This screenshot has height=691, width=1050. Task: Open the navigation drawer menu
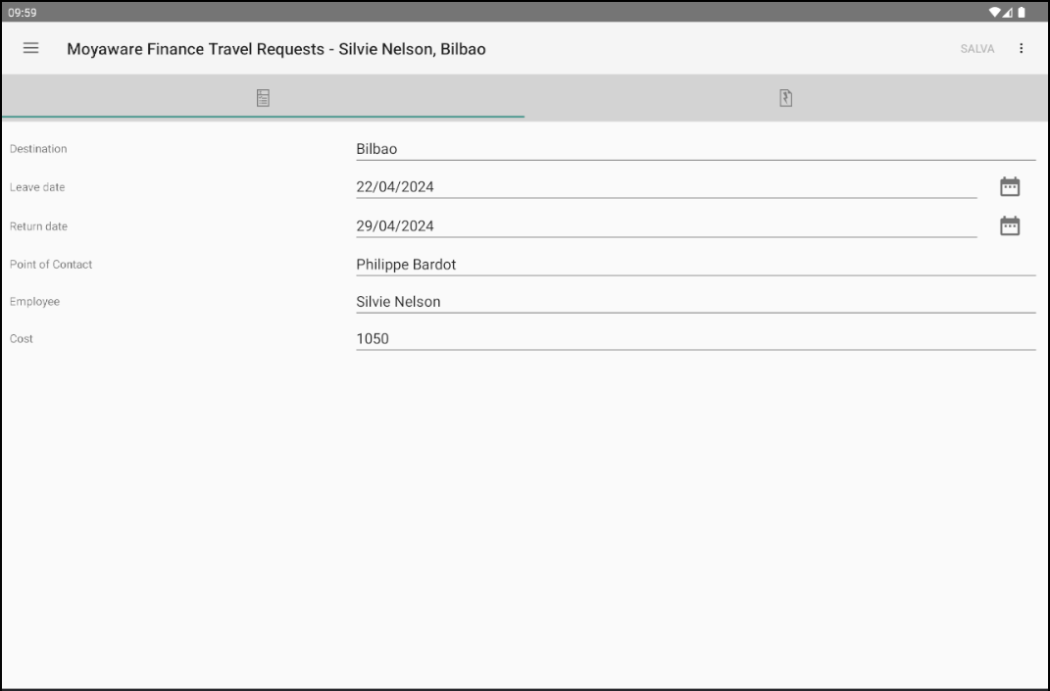click(32, 49)
